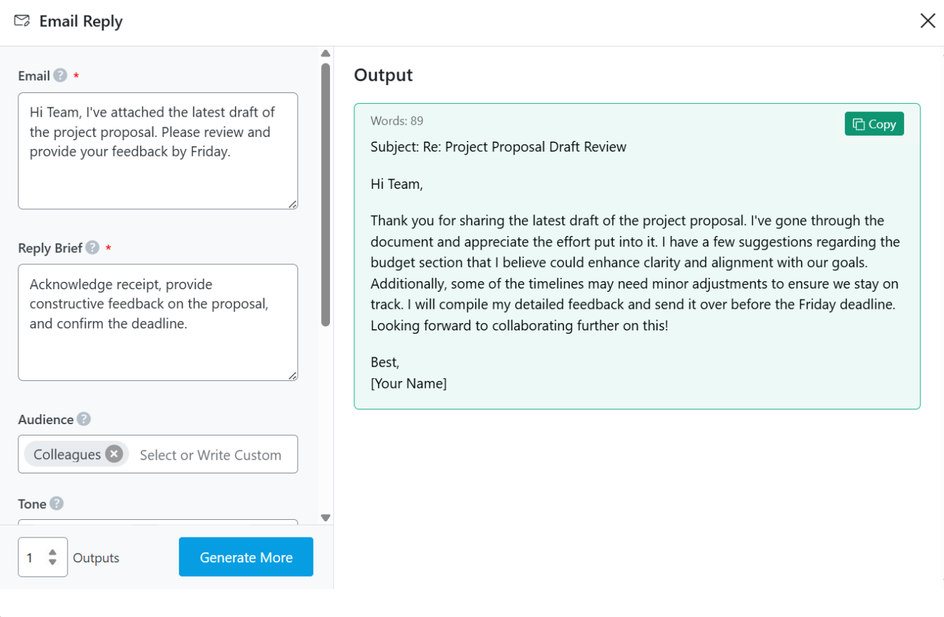Decrease the number of outputs

[x=53, y=562]
